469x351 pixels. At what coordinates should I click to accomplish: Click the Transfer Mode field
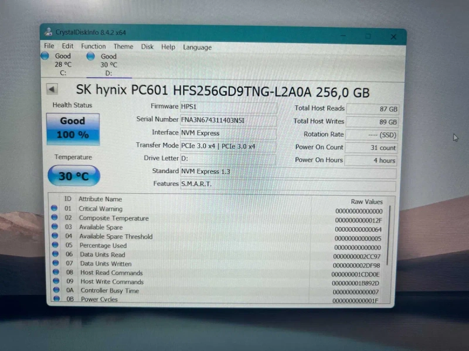pyautogui.click(x=228, y=146)
